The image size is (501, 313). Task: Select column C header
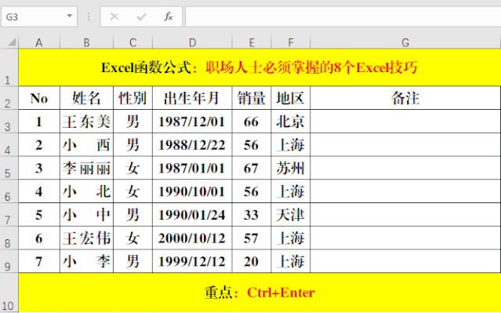click(x=133, y=42)
